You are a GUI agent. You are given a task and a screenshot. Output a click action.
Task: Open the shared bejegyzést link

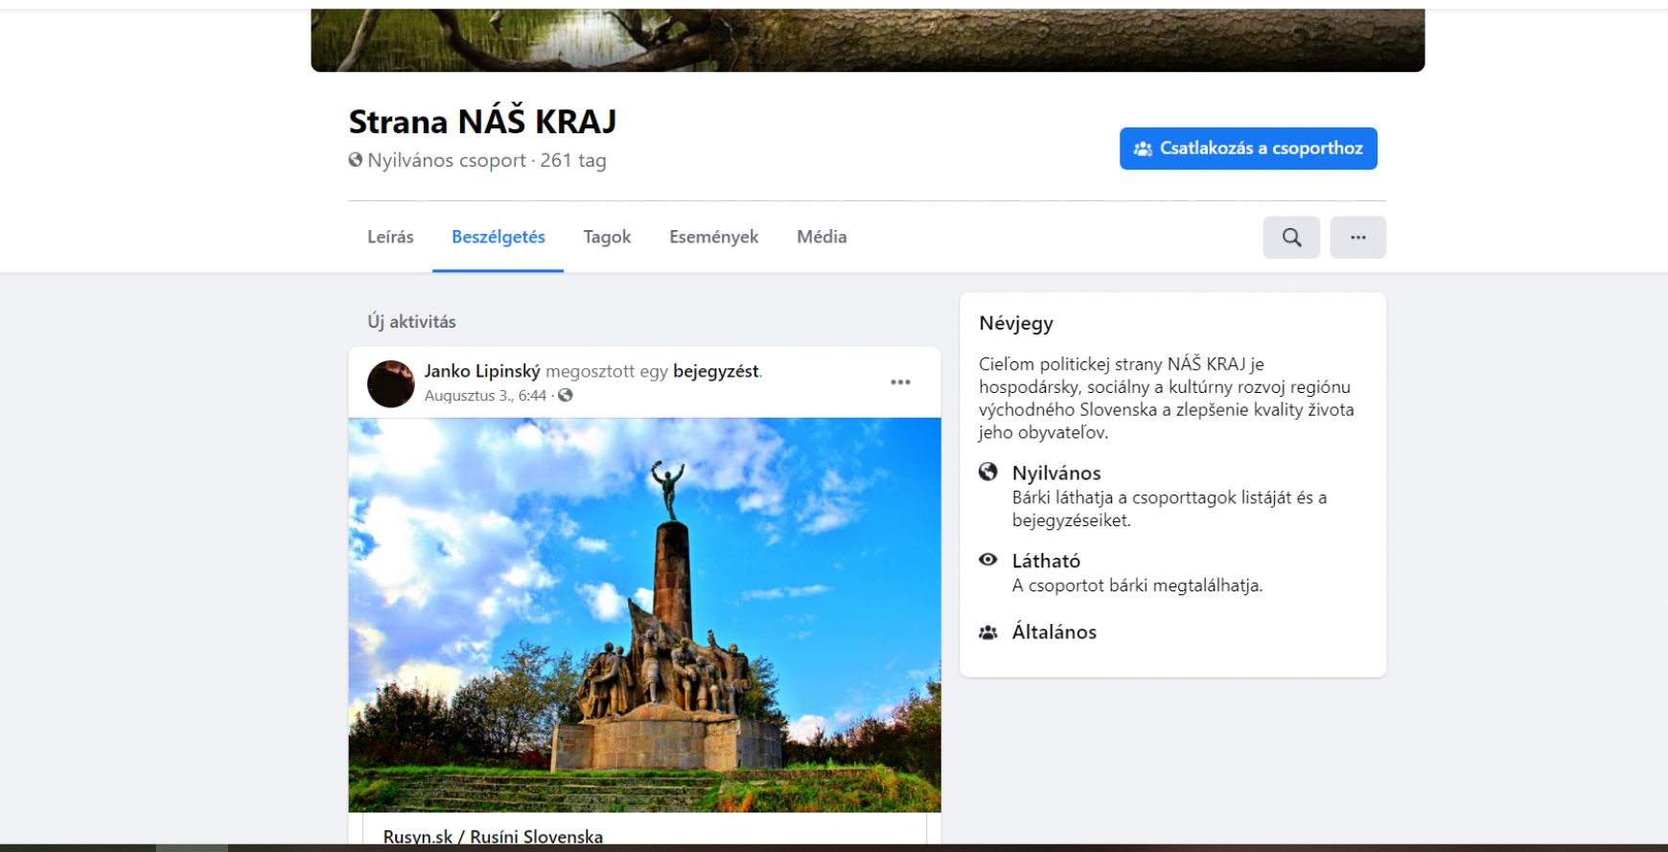[716, 371]
